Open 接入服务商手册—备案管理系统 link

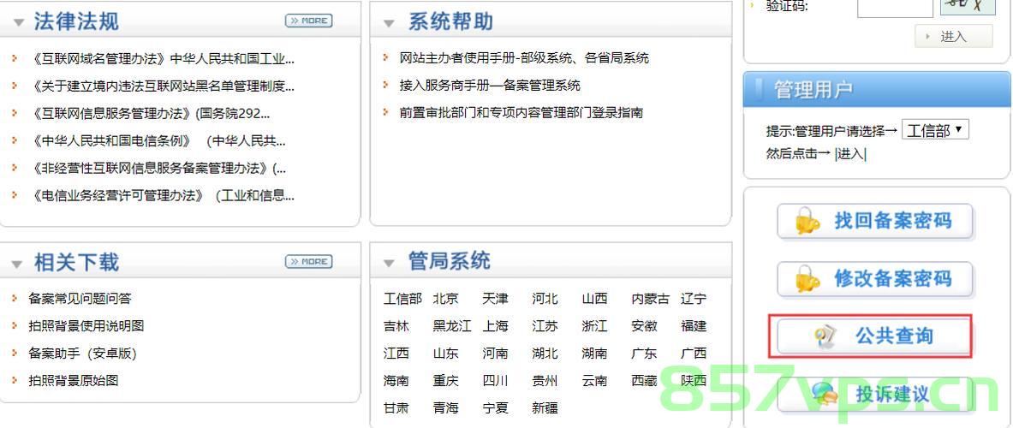[490, 86]
